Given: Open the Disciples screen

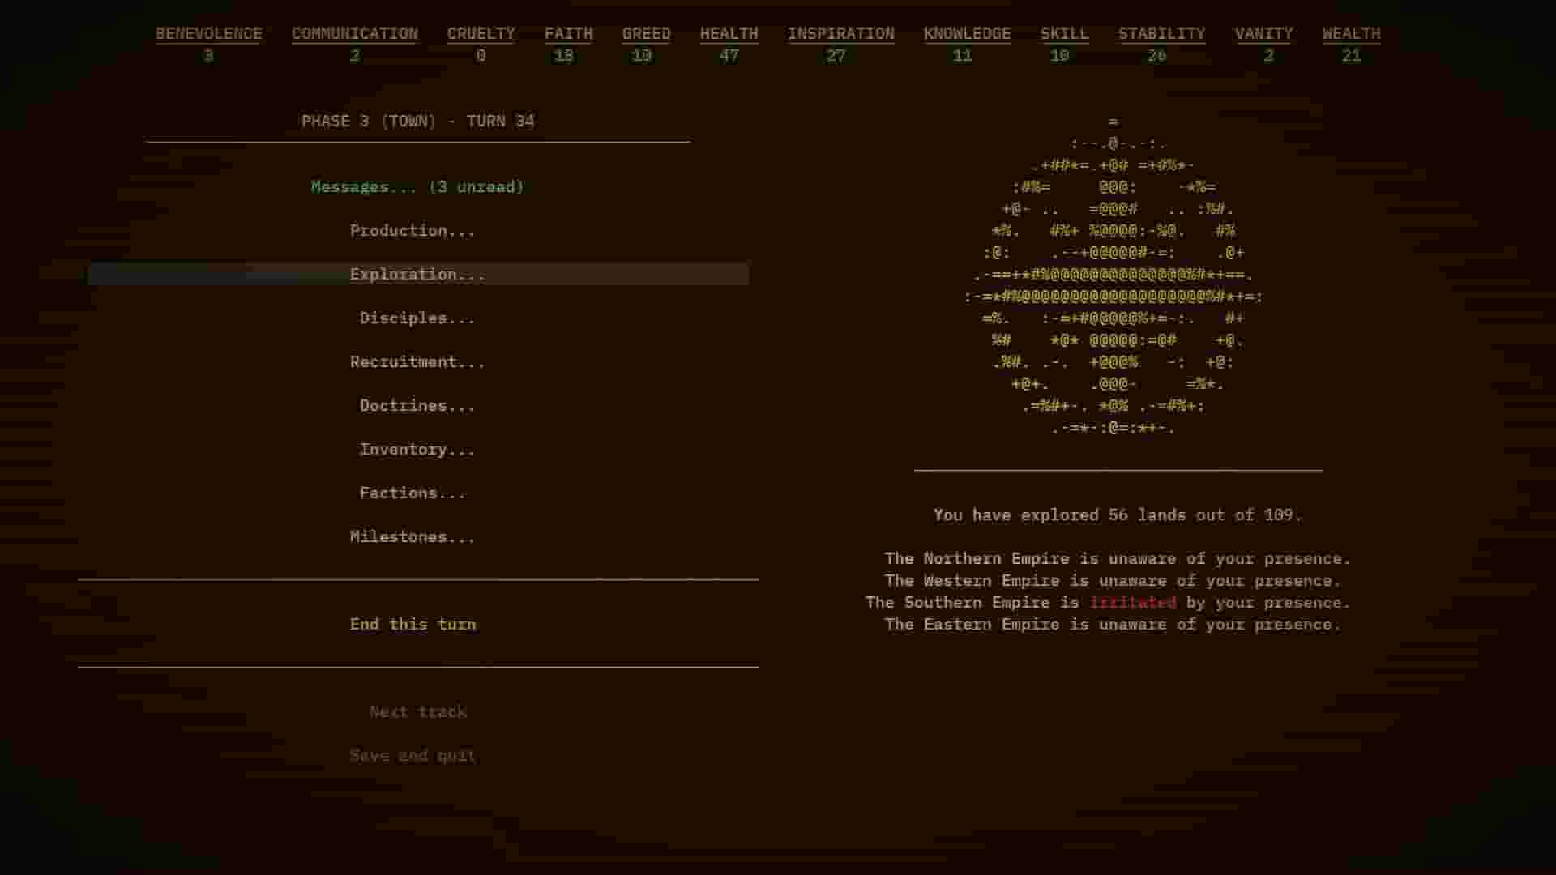Looking at the screenshot, I should pos(417,318).
